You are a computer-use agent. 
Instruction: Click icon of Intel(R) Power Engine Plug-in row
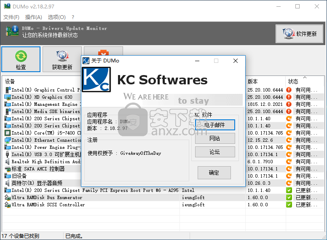coord(8,147)
